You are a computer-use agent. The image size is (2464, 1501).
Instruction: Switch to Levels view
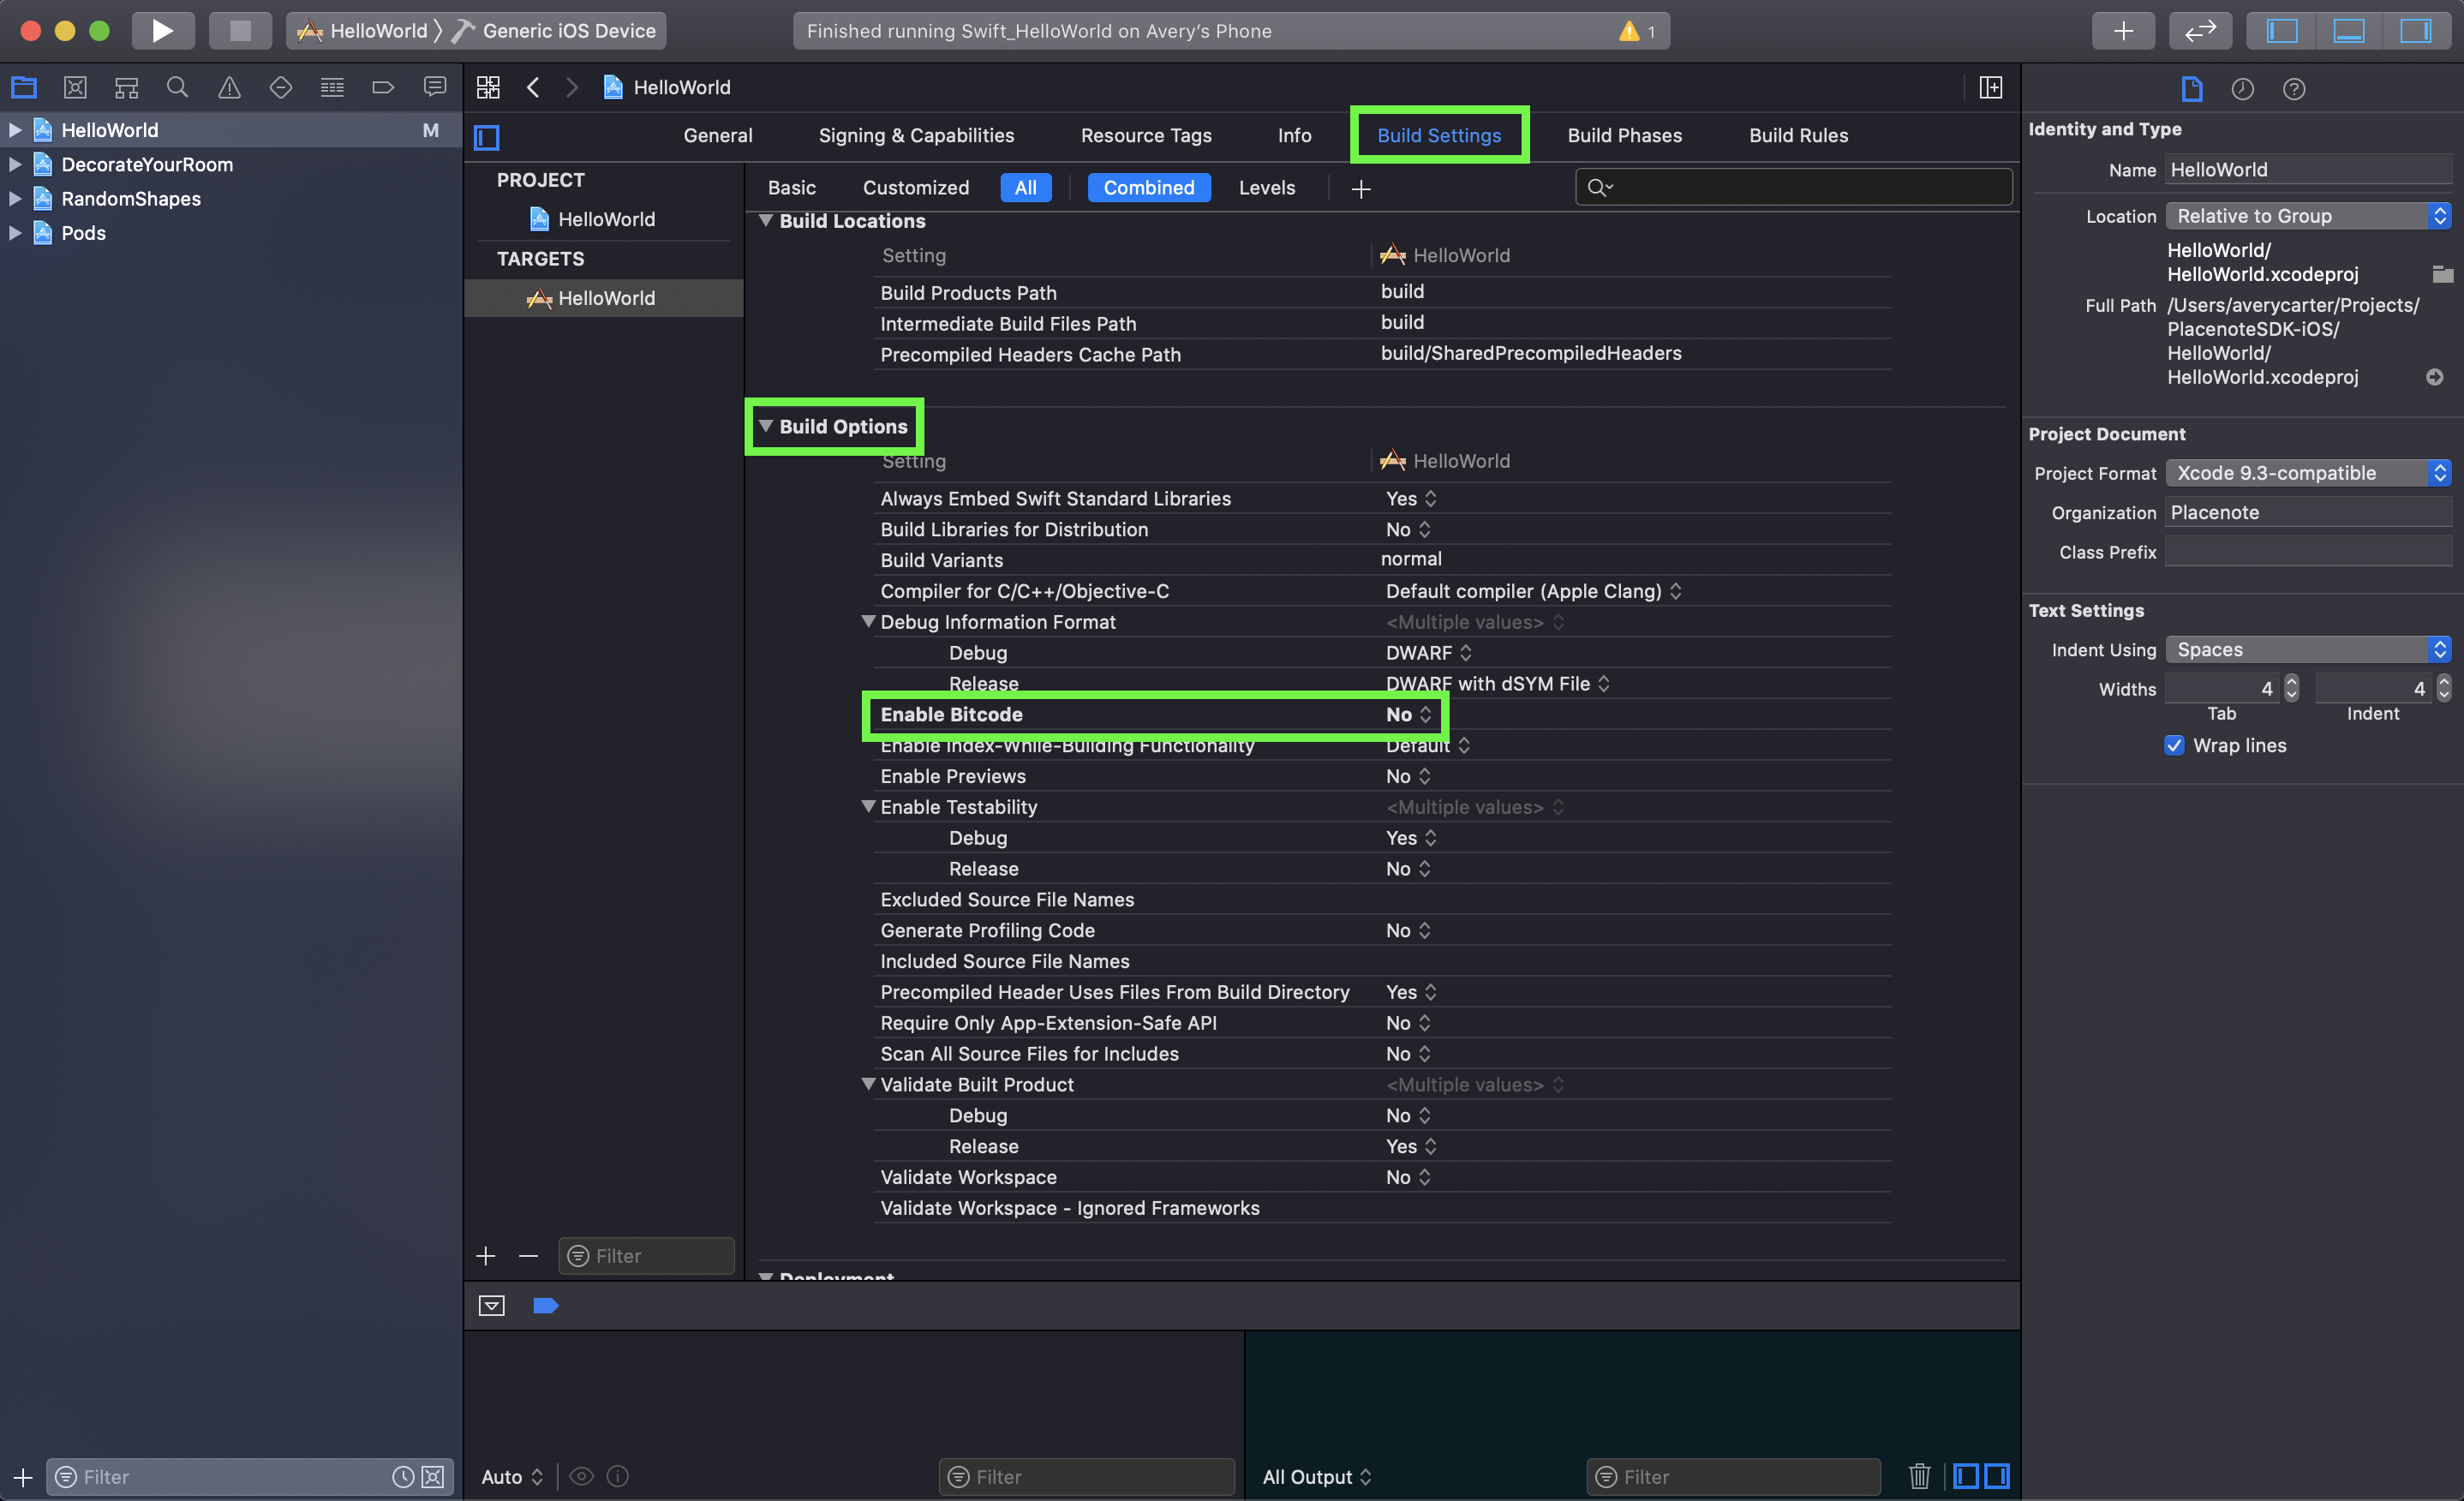(1266, 187)
